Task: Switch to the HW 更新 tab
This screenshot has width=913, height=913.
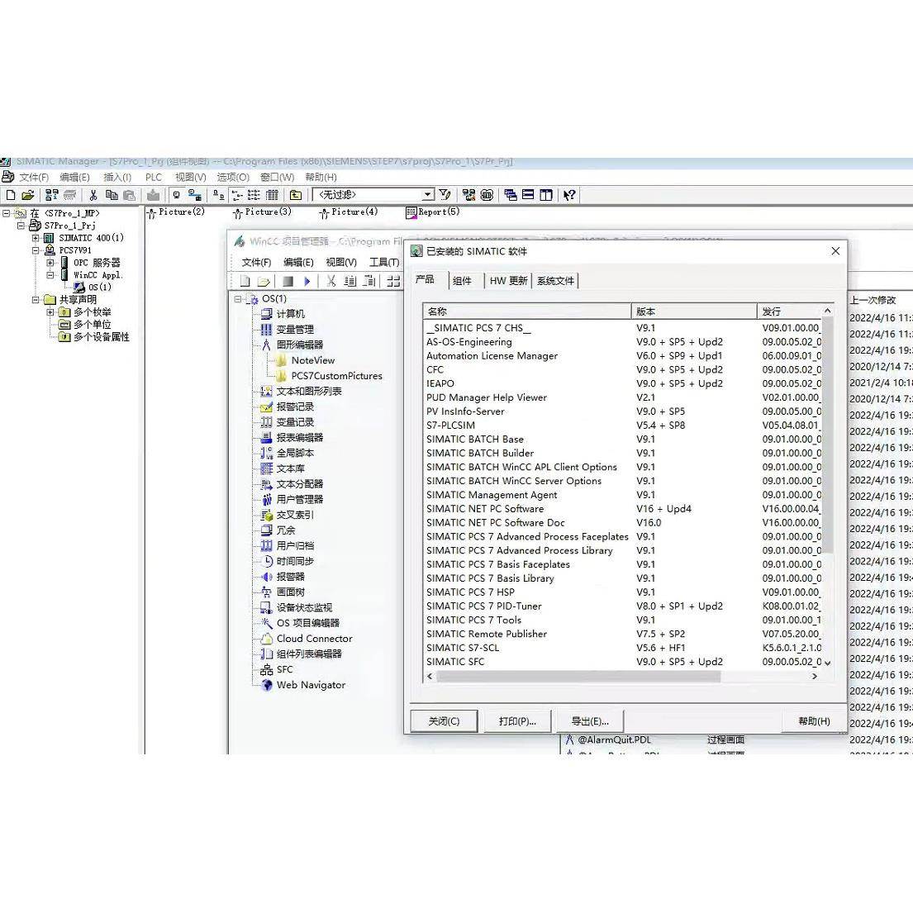Action: coord(508,281)
